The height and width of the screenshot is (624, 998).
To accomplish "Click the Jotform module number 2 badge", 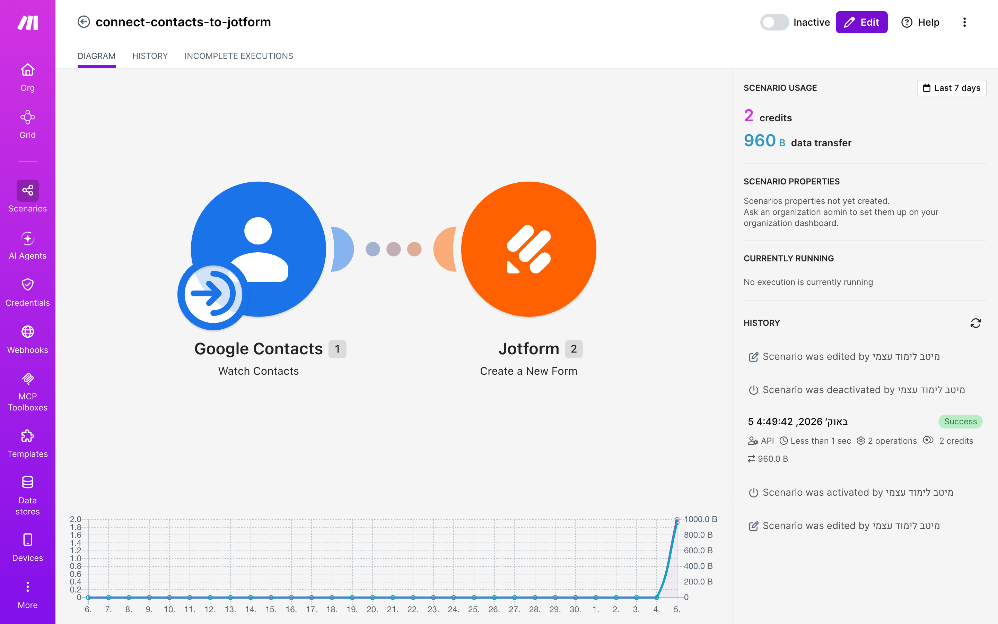I will (574, 349).
